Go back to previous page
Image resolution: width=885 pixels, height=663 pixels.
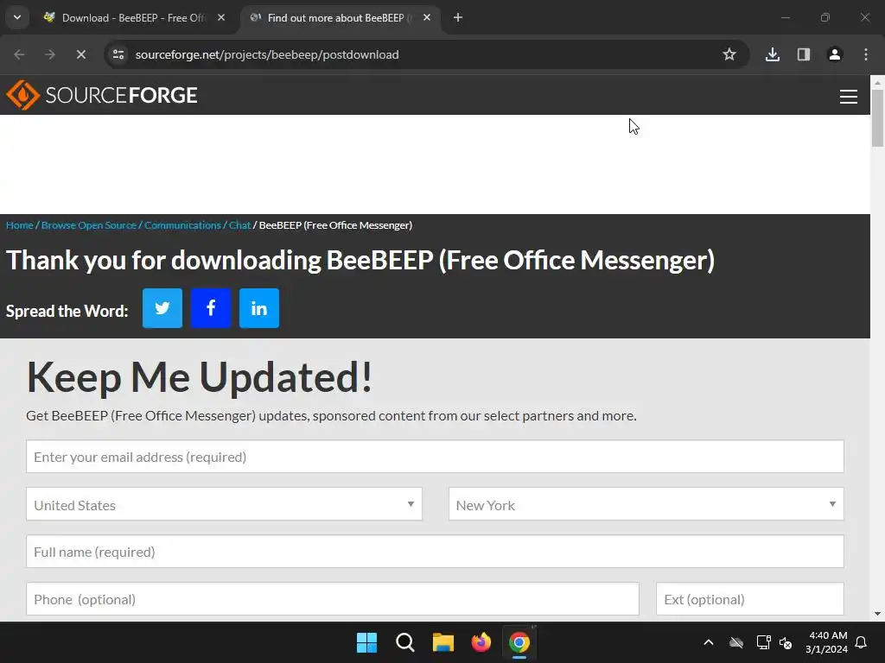point(19,54)
